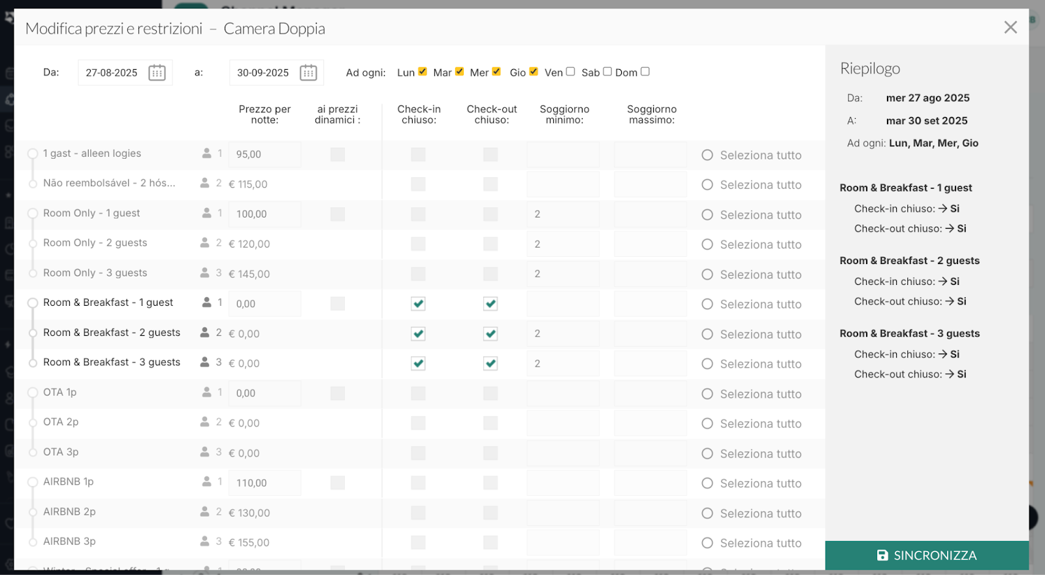This screenshot has width=1045, height=575.
Task: Toggle dynamic prices for AIRBNB 1p
Action: (338, 482)
